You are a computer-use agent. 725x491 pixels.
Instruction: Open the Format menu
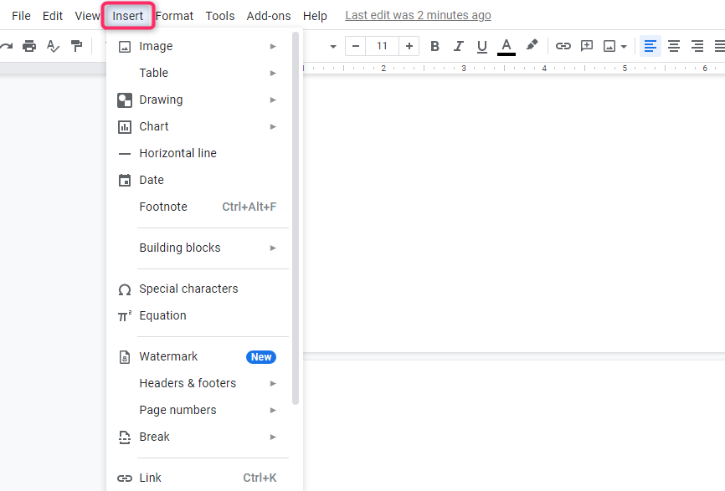coord(174,16)
